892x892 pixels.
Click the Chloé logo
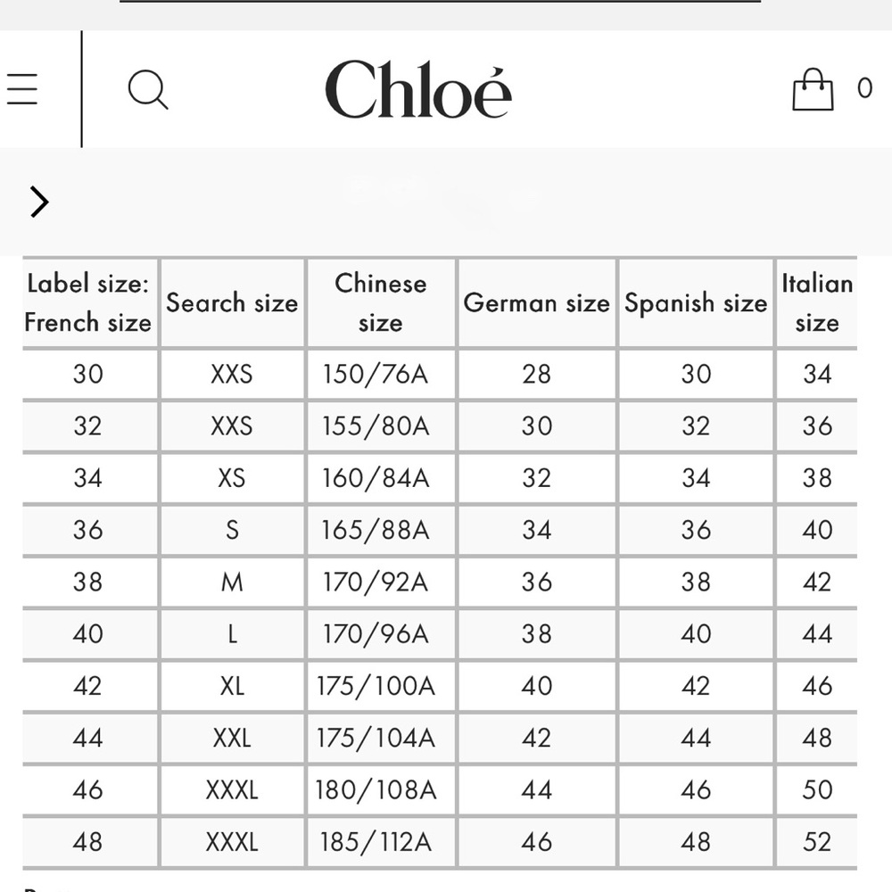pyautogui.click(x=418, y=89)
